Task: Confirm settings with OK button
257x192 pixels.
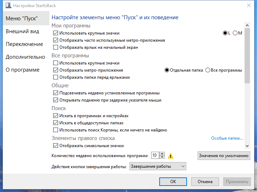Action: click(x=173, y=182)
